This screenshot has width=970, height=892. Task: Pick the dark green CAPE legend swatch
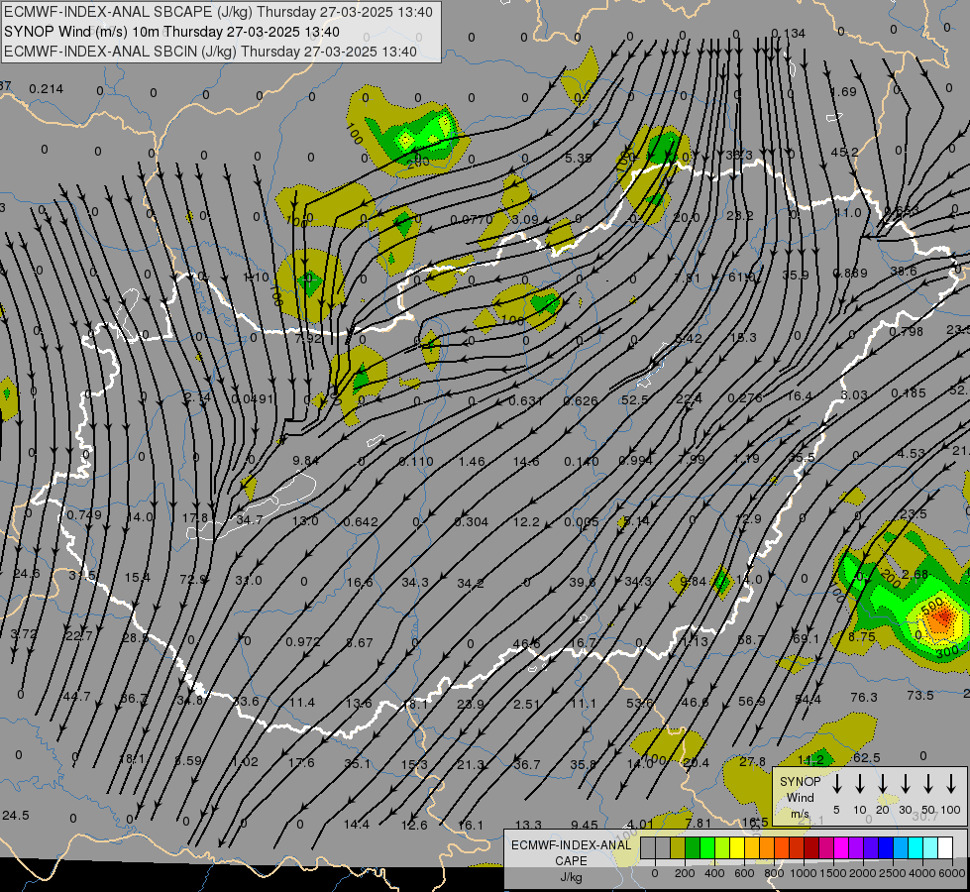693,847
